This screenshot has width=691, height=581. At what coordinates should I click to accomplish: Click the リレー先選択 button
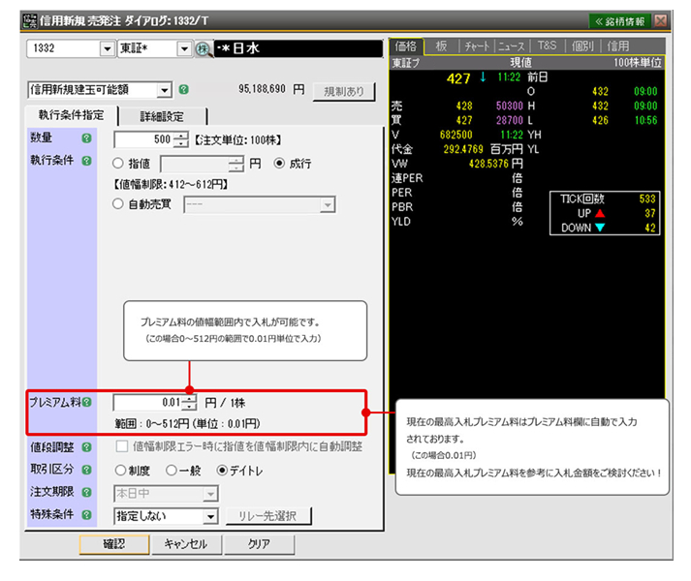click(x=267, y=516)
